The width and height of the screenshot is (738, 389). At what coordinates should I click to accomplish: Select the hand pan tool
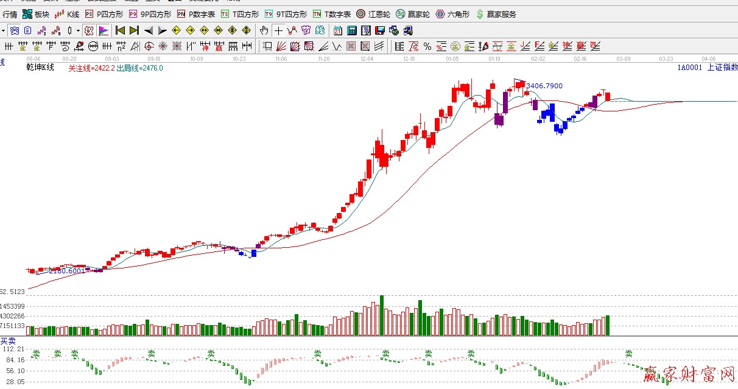pyautogui.click(x=264, y=30)
